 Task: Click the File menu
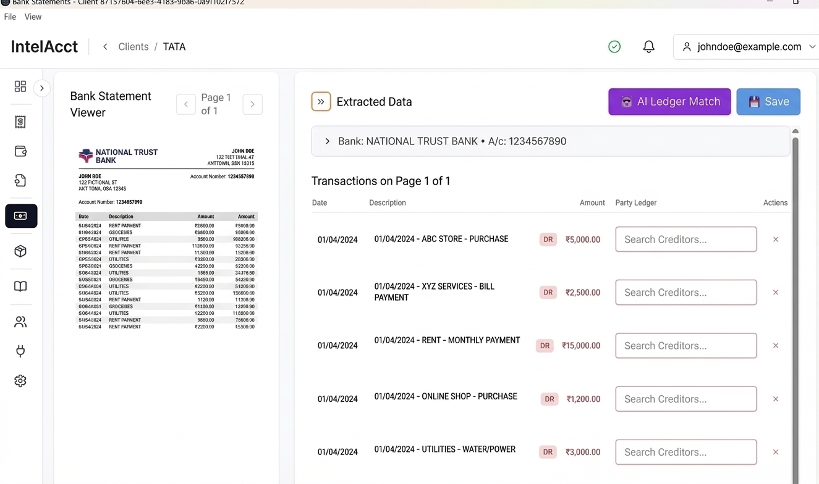[x=10, y=17]
